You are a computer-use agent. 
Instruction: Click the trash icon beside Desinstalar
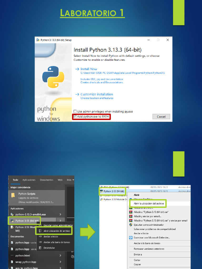40,248
